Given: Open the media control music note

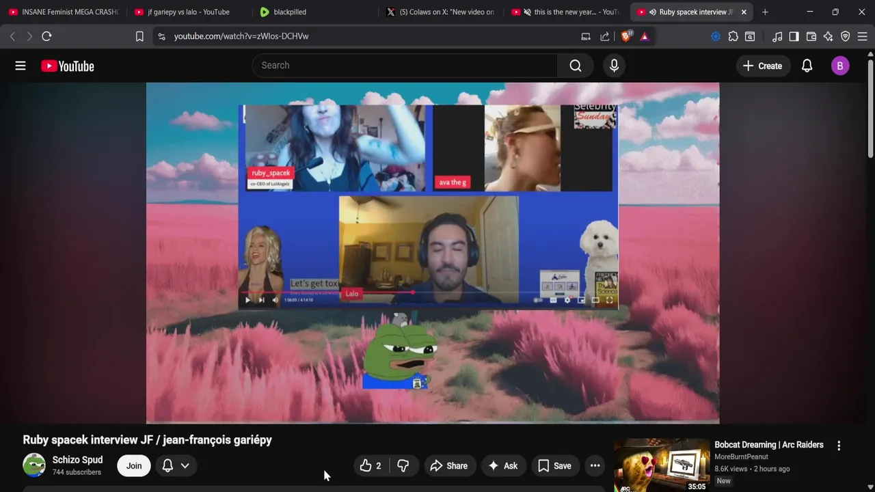Looking at the screenshot, I should (x=777, y=36).
